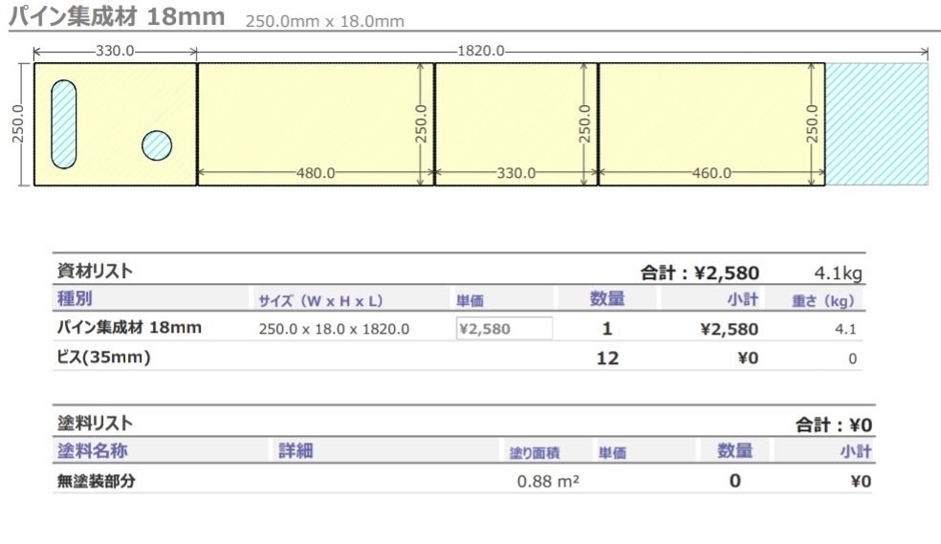Click the quantity 12 for ビス(35mm)

point(607,359)
